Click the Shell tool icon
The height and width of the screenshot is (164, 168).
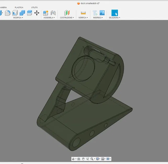(15, 13)
